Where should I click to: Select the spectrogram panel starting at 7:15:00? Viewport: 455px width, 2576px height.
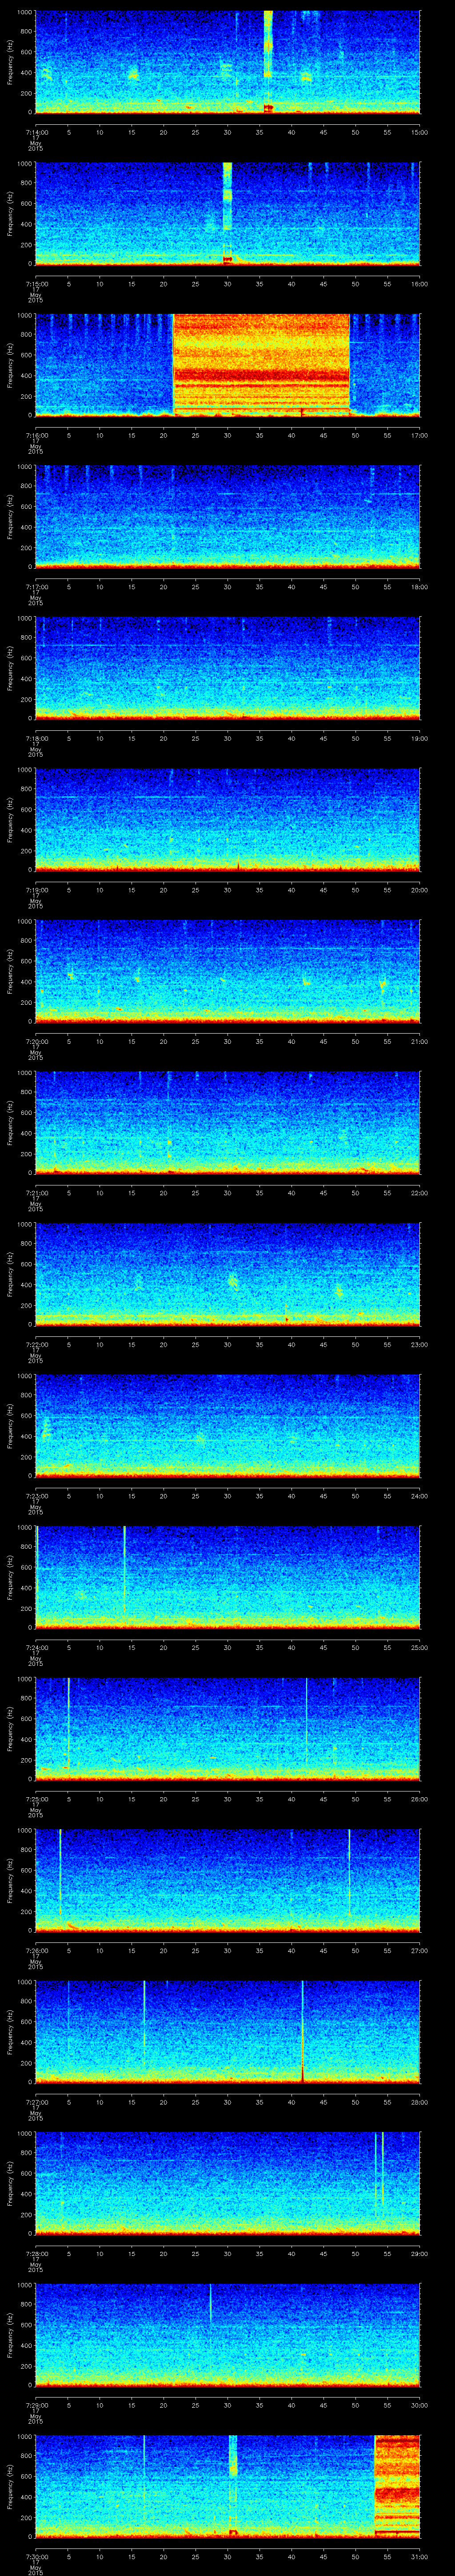228,213
